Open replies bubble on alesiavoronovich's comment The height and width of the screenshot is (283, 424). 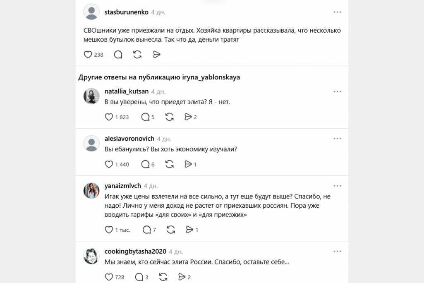146,164
